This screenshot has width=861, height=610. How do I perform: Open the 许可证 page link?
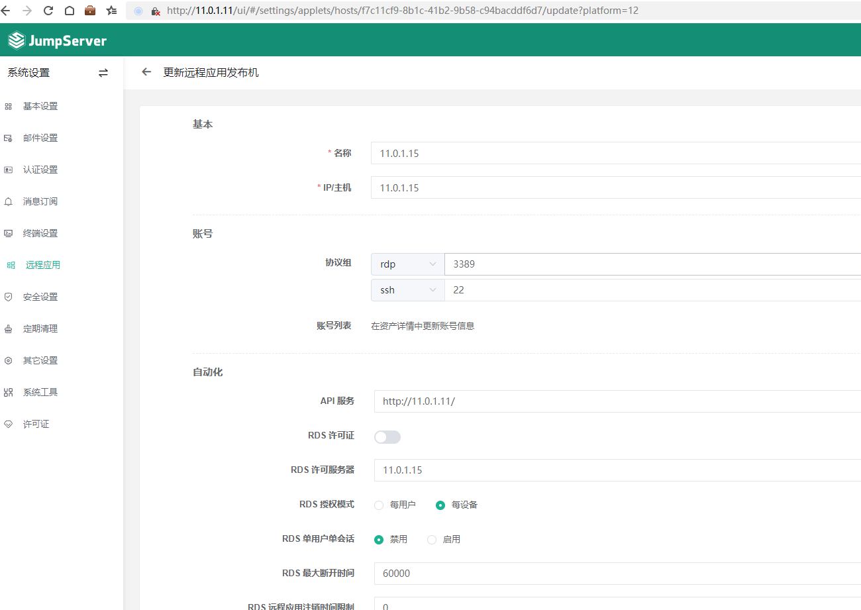coord(40,424)
